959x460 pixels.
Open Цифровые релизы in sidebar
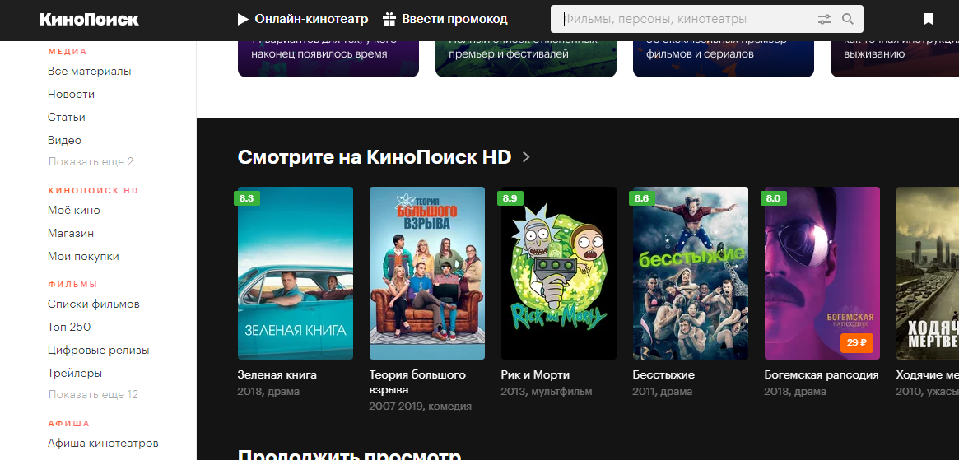click(99, 351)
